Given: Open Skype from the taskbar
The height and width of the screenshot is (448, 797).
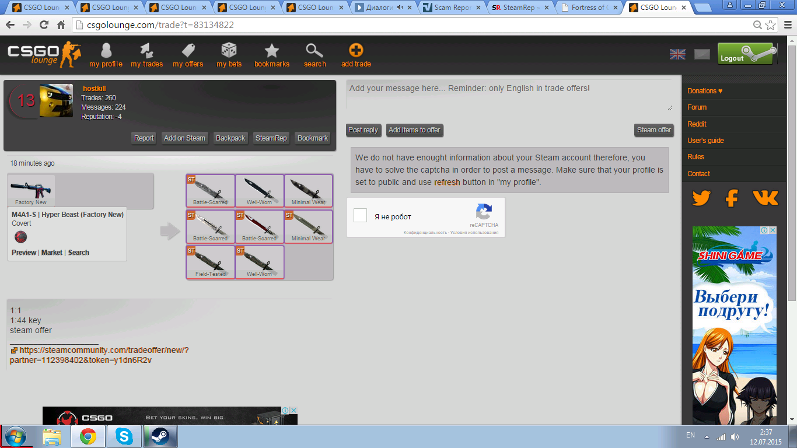Looking at the screenshot, I should [124, 436].
